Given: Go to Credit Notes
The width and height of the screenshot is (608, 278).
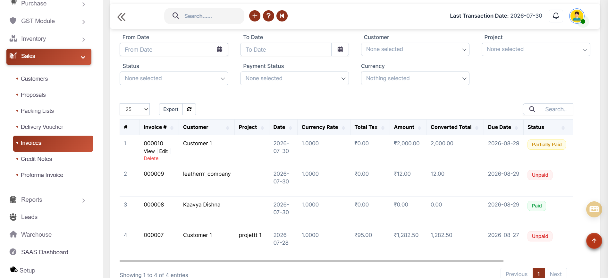Looking at the screenshot, I should pyautogui.click(x=36, y=159).
